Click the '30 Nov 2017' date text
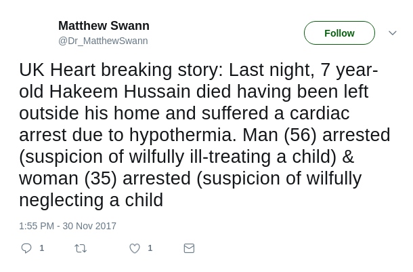413x272 pixels. coord(89,226)
